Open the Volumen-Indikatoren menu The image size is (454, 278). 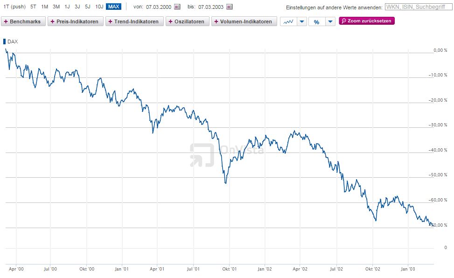click(244, 21)
